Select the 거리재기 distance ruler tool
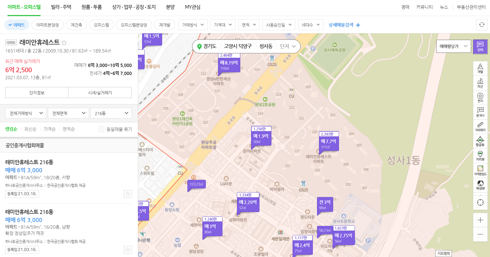 (480, 127)
